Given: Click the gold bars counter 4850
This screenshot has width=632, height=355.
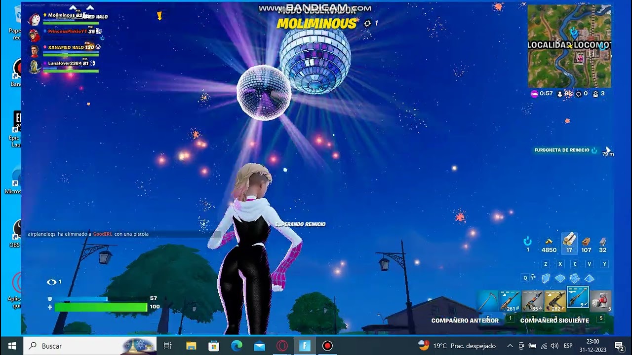Looking at the screenshot, I should click(549, 245).
